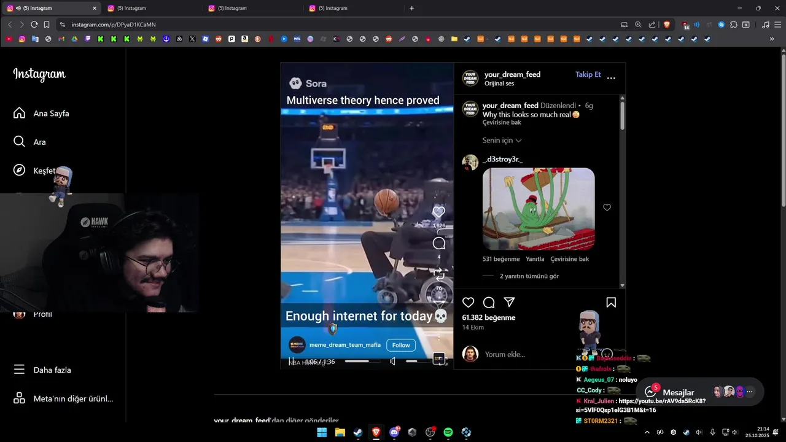Viewport: 786px width, 442px height.
Task: Open Keşfet explore page
Action: 34,171
